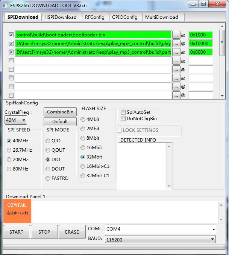Click the Default button
Screen dimensions: 229x255
click(60, 121)
